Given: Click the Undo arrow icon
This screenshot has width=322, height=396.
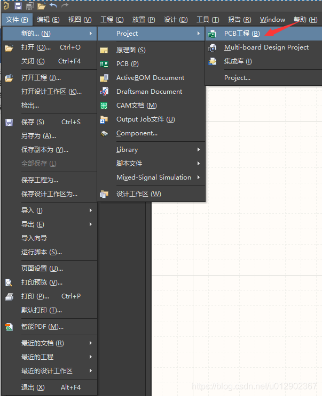Looking at the screenshot, I should click(53, 5).
